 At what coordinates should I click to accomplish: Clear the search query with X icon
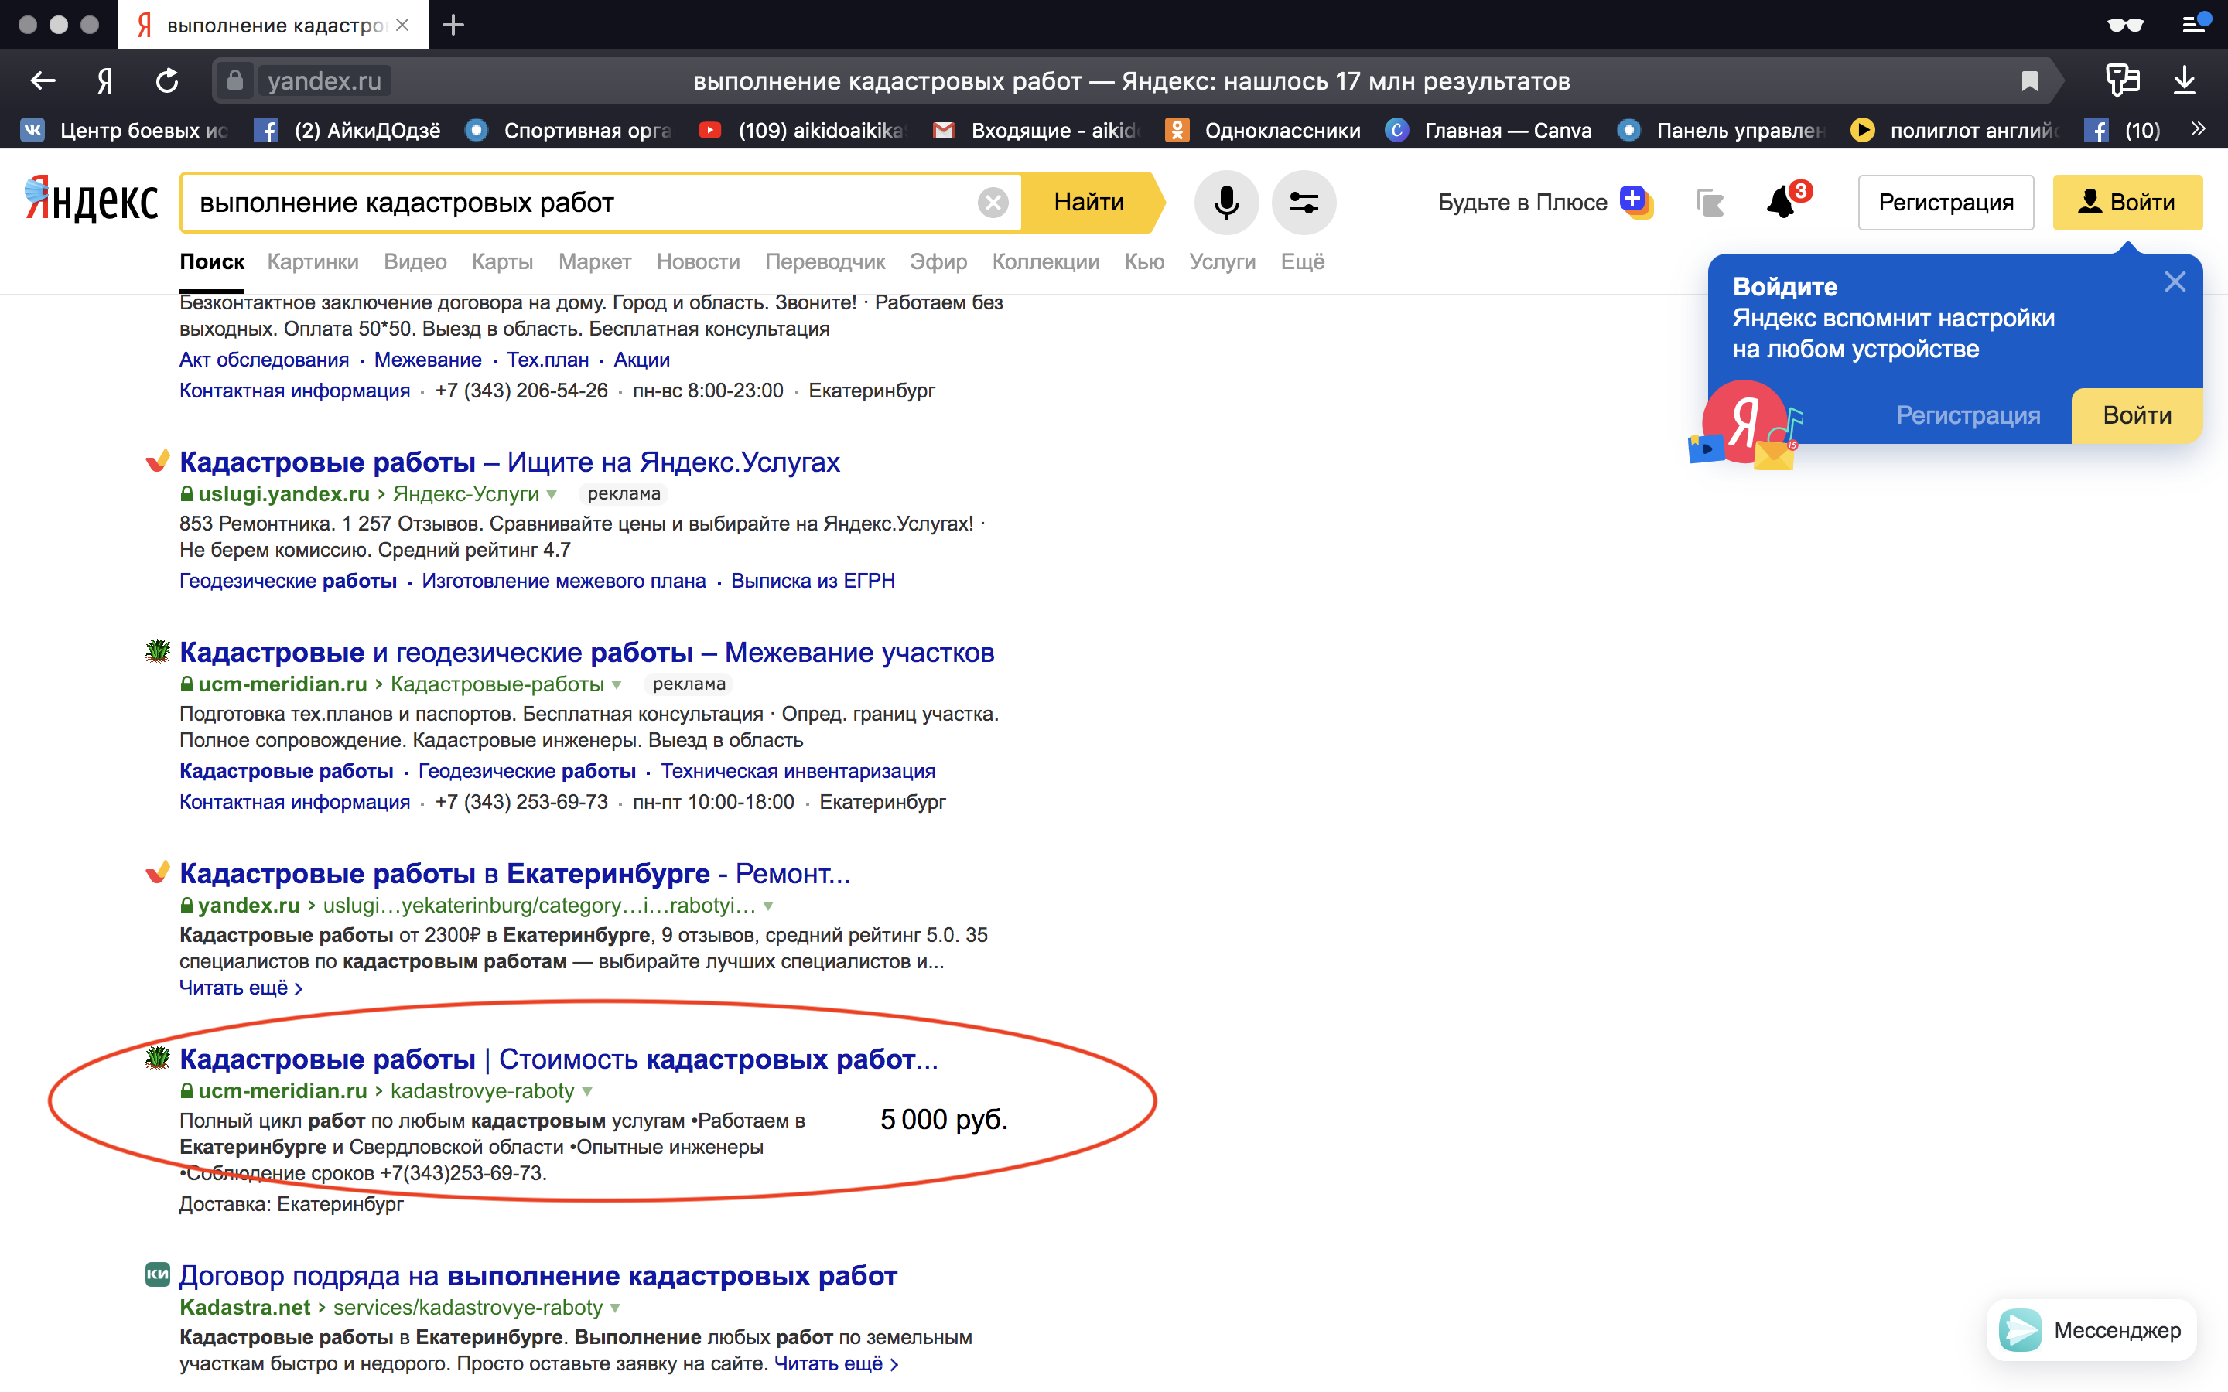coord(993,203)
